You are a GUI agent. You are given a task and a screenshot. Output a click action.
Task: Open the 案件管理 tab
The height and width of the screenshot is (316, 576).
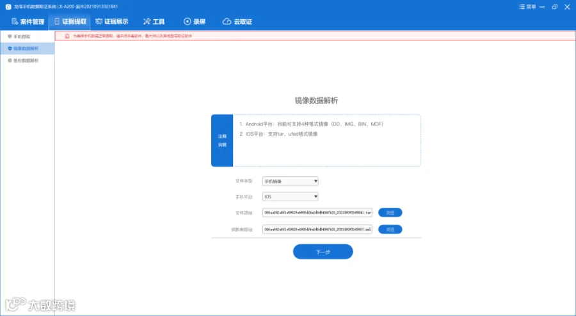pos(28,22)
